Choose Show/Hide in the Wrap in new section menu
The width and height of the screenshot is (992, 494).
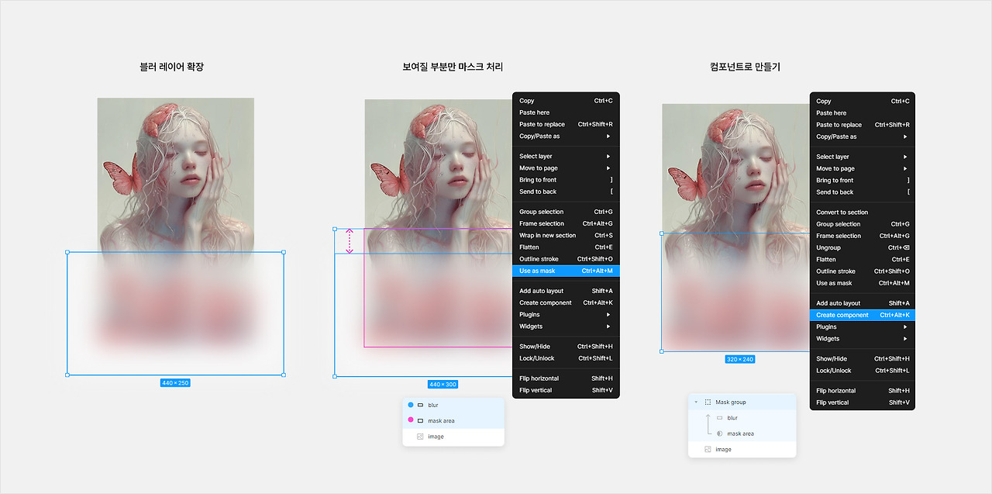(x=566, y=347)
